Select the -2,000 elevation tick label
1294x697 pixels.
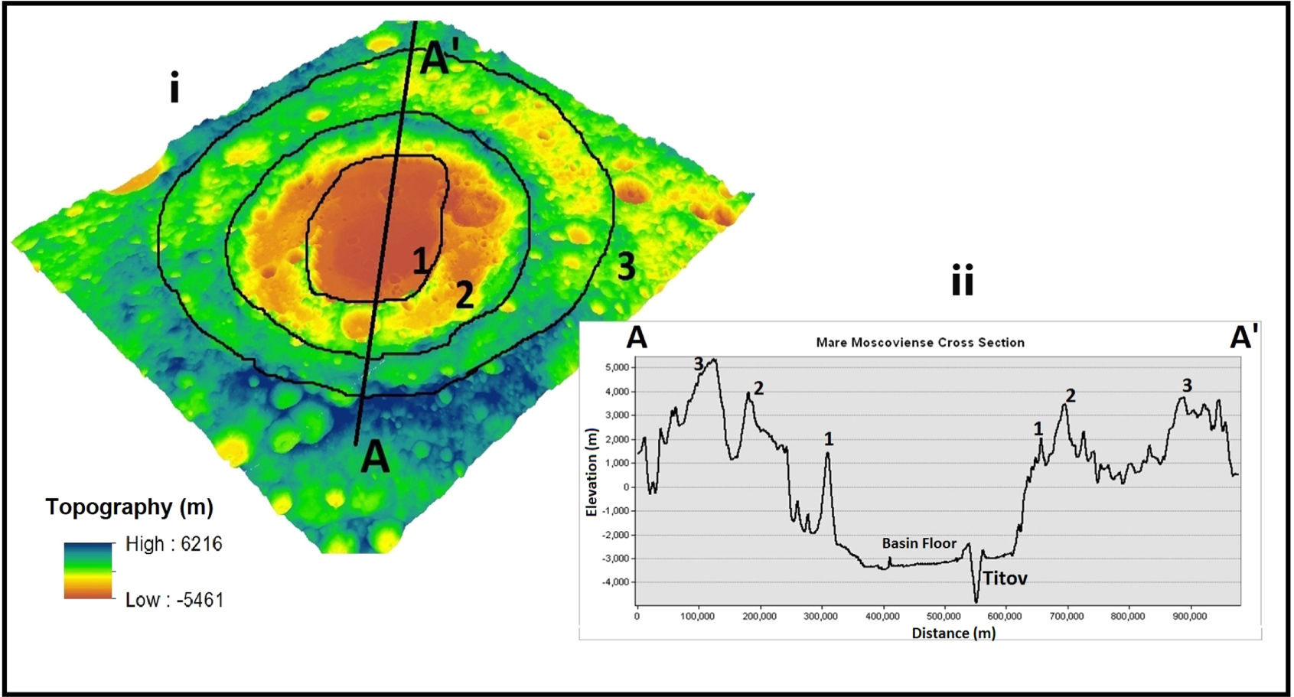(x=614, y=535)
